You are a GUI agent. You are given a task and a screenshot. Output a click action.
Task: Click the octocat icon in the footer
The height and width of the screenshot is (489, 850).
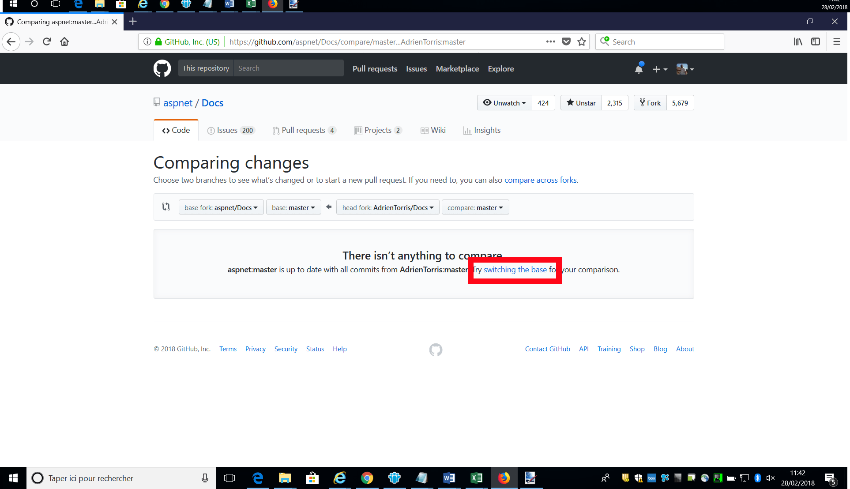pyautogui.click(x=436, y=350)
